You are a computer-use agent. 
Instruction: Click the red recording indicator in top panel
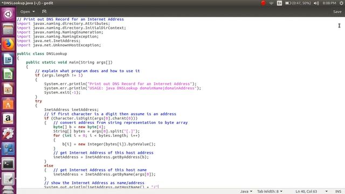(x=263, y=3)
